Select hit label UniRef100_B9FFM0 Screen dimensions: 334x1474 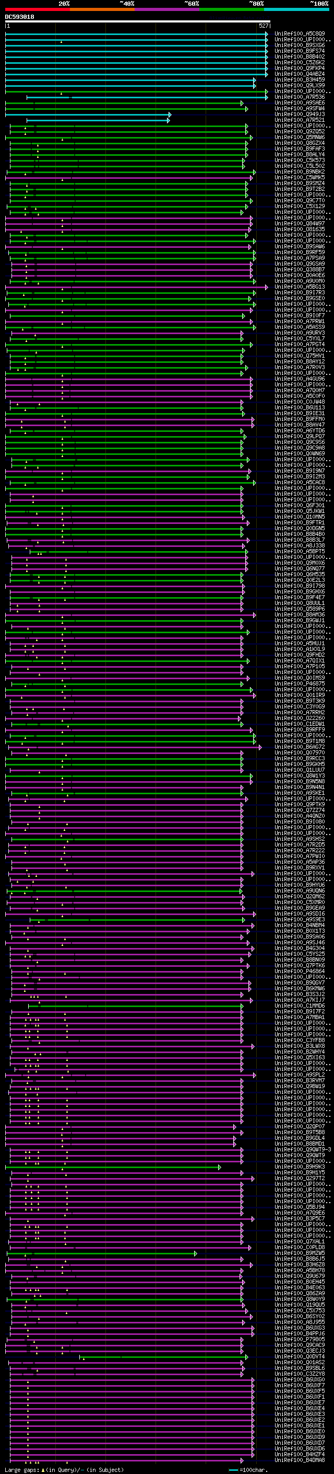(300, 419)
